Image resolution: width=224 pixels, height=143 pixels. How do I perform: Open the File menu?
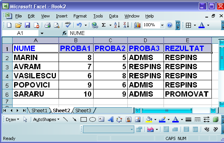18,16
